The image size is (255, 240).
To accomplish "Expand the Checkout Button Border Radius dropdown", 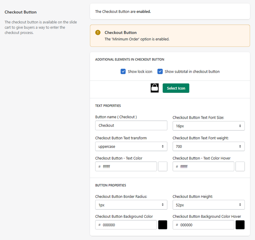I will tap(131, 204).
